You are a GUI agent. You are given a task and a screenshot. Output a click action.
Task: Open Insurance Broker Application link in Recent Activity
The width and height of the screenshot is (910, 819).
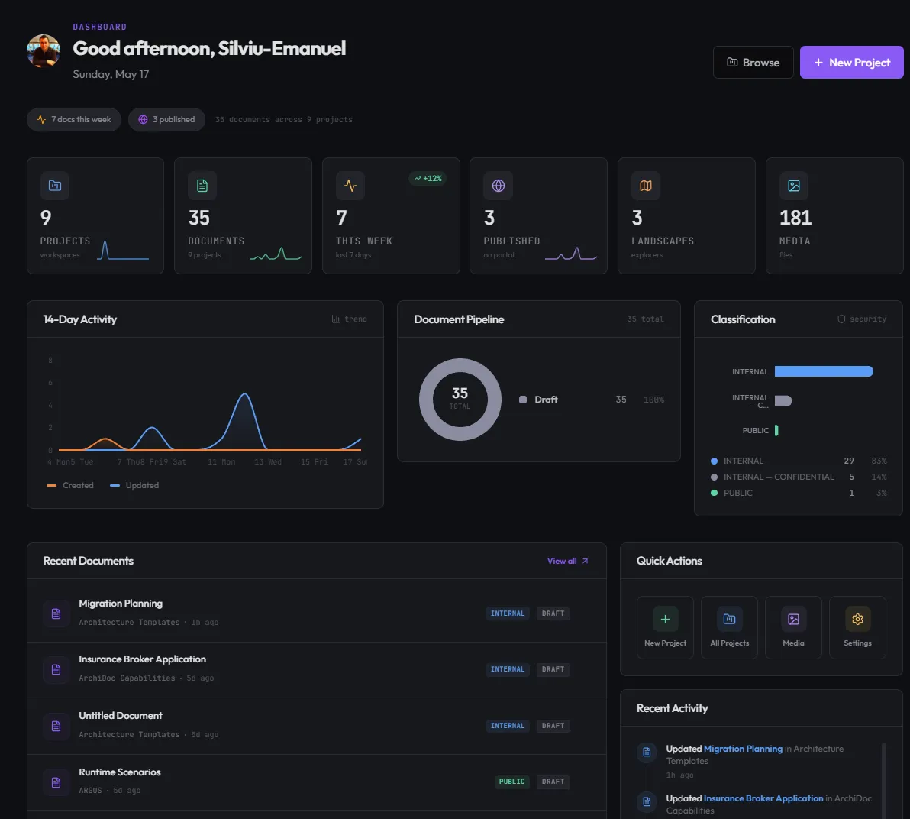[x=763, y=798]
